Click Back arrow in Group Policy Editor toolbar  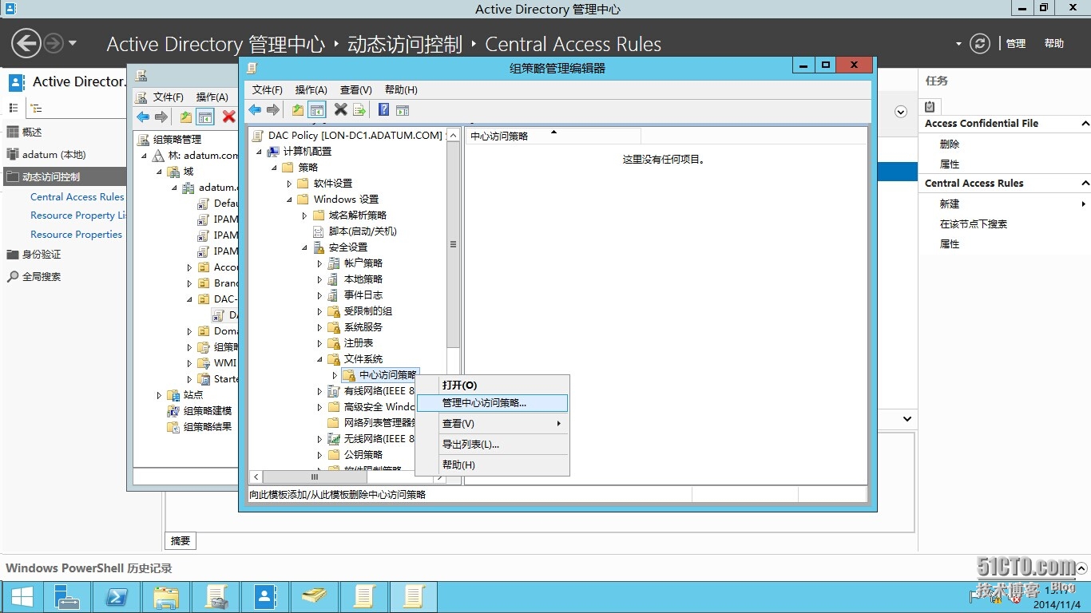click(255, 110)
